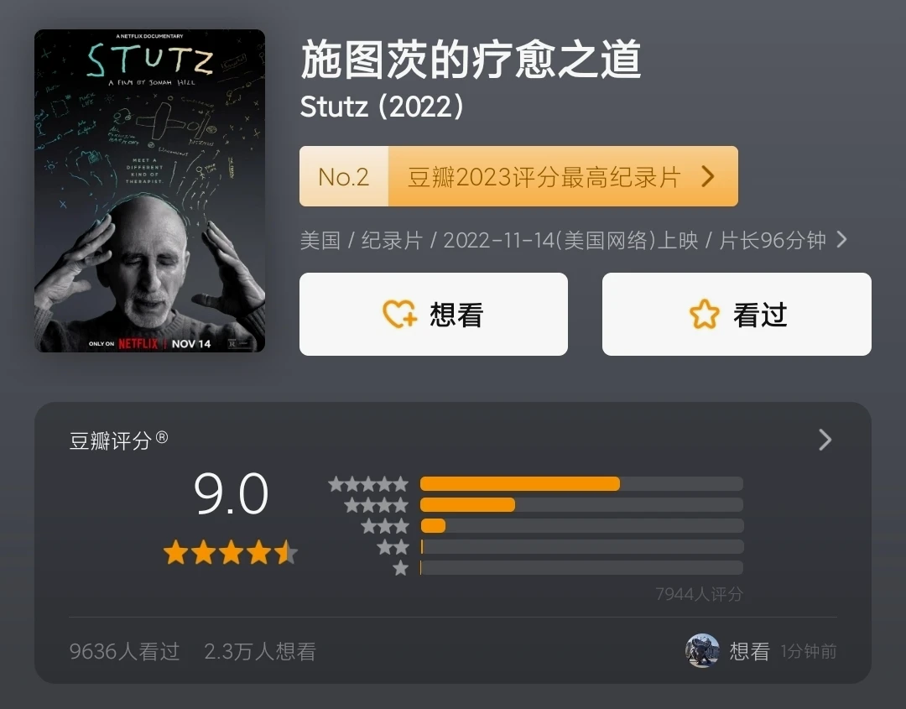This screenshot has width=906, height=709.
Task: Tap the heart-plus icon on 想看
Action: pos(399,315)
